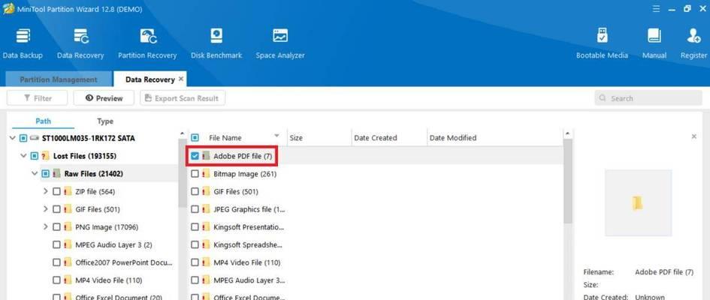The image size is (710, 300).
Task: Click the file list scroll-up arrow
Action: [x=568, y=133]
